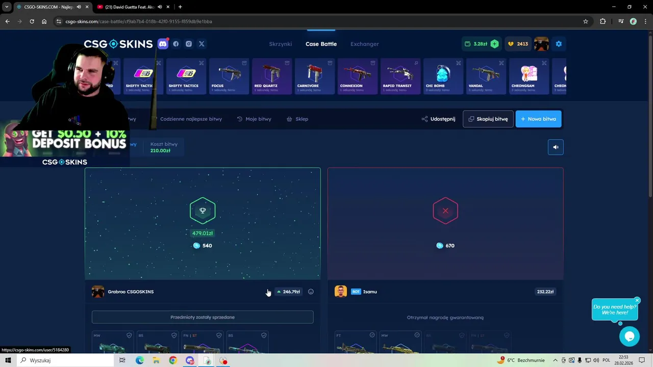This screenshot has width=653, height=367.
Task: Go back in the browser
Action: tap(7, 21)
